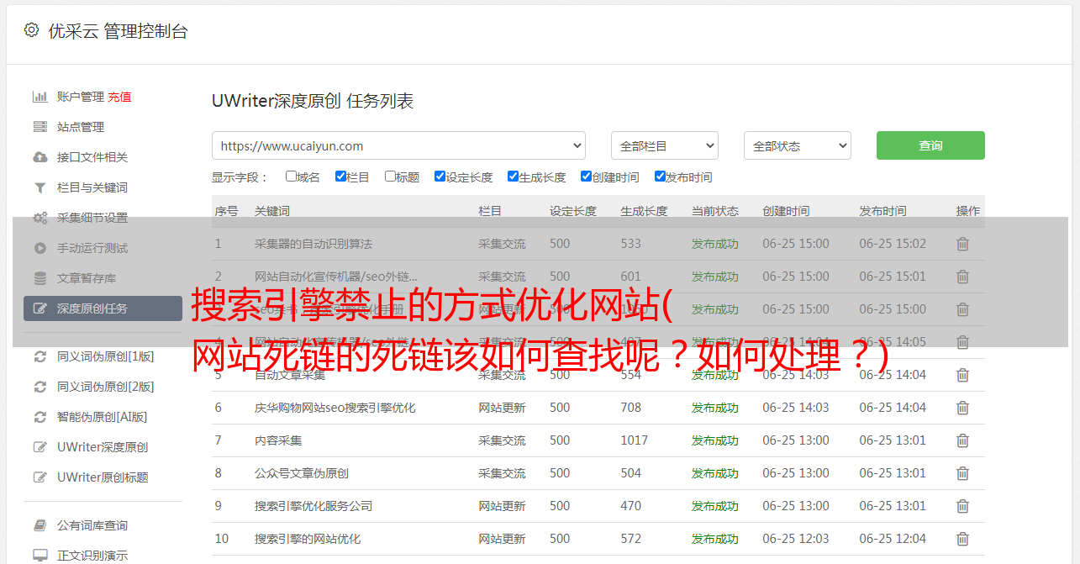Uncheck the 生成长度 display field checkbox
Viewport: 1080px width, 564px height.
[x=513, y=177]
